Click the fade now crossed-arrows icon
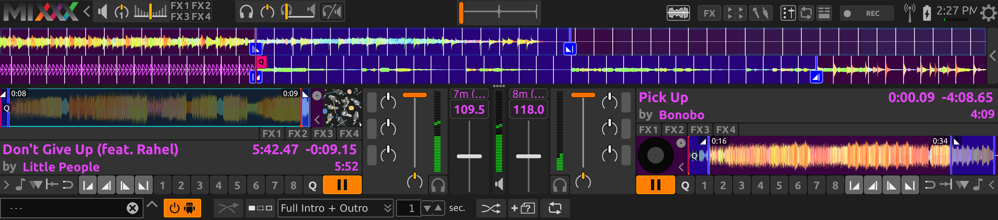998x220 pixels. click(x=228, y=208)
